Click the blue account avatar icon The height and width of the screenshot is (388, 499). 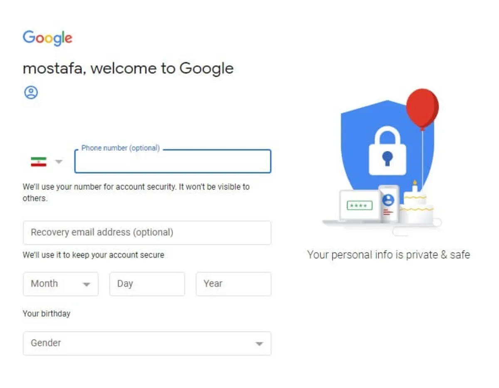(31, 92)
